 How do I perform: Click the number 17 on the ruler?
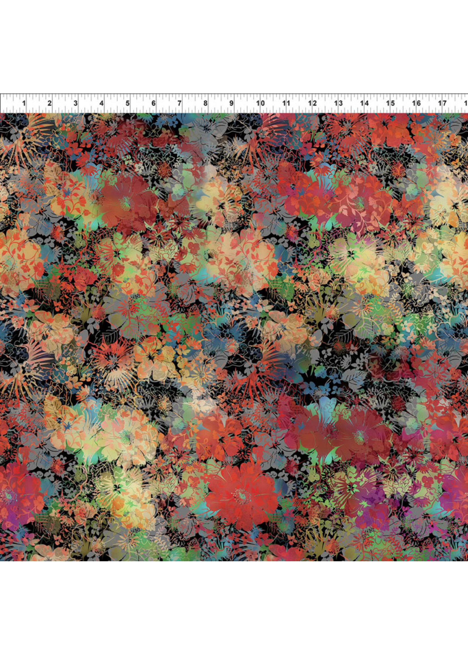click(442, 103)
